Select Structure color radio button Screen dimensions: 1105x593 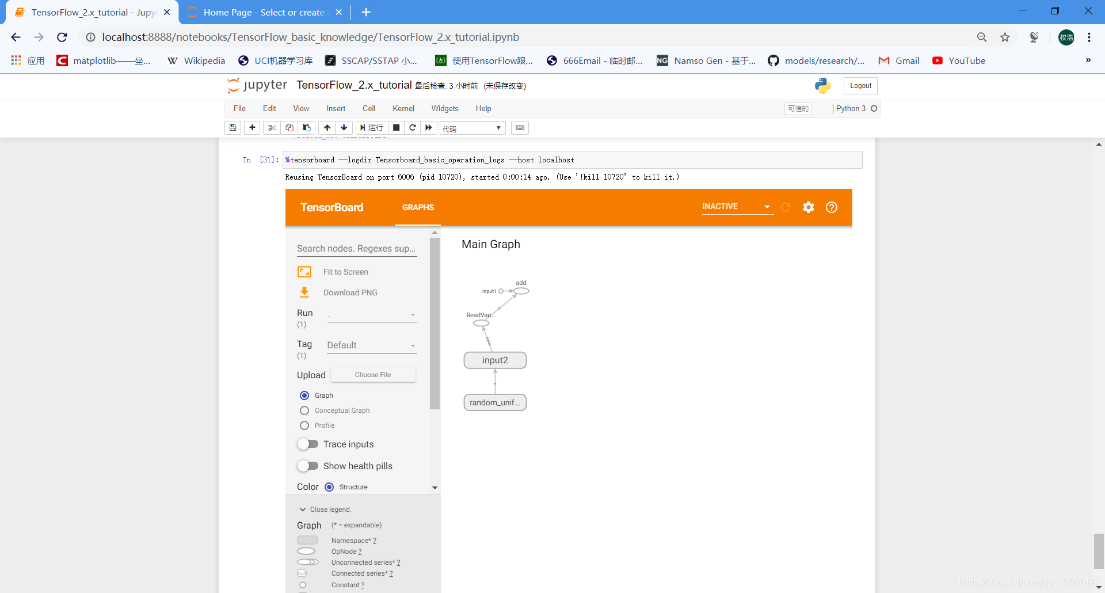[329, 487]
